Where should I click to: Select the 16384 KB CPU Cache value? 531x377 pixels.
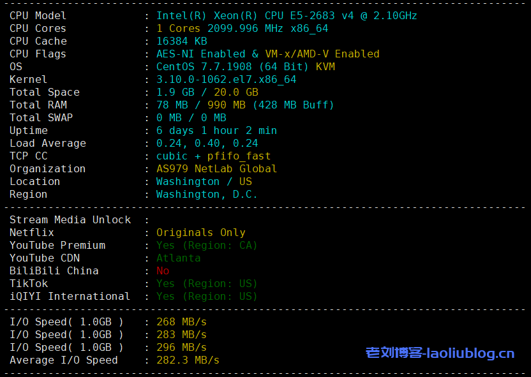(181, 41)
